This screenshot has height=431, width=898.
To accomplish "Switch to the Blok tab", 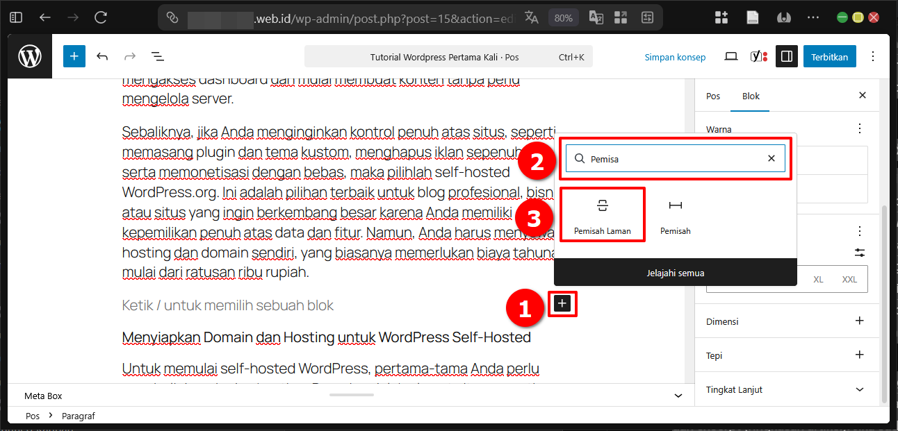I will (750, 96).
